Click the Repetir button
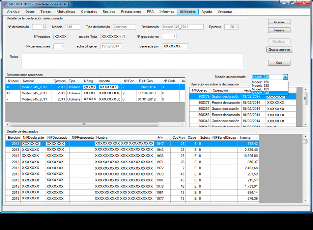Screen dimensions: 313x230 point(279,30)
